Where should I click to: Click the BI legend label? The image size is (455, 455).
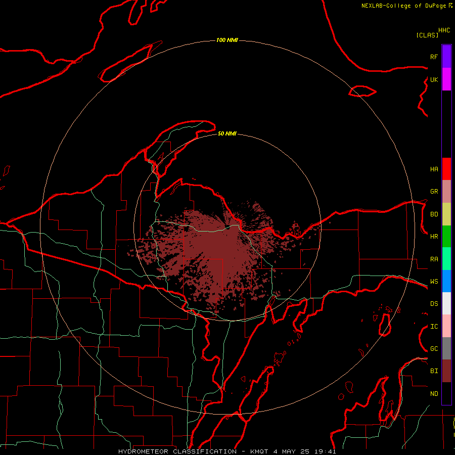[434, 371]
